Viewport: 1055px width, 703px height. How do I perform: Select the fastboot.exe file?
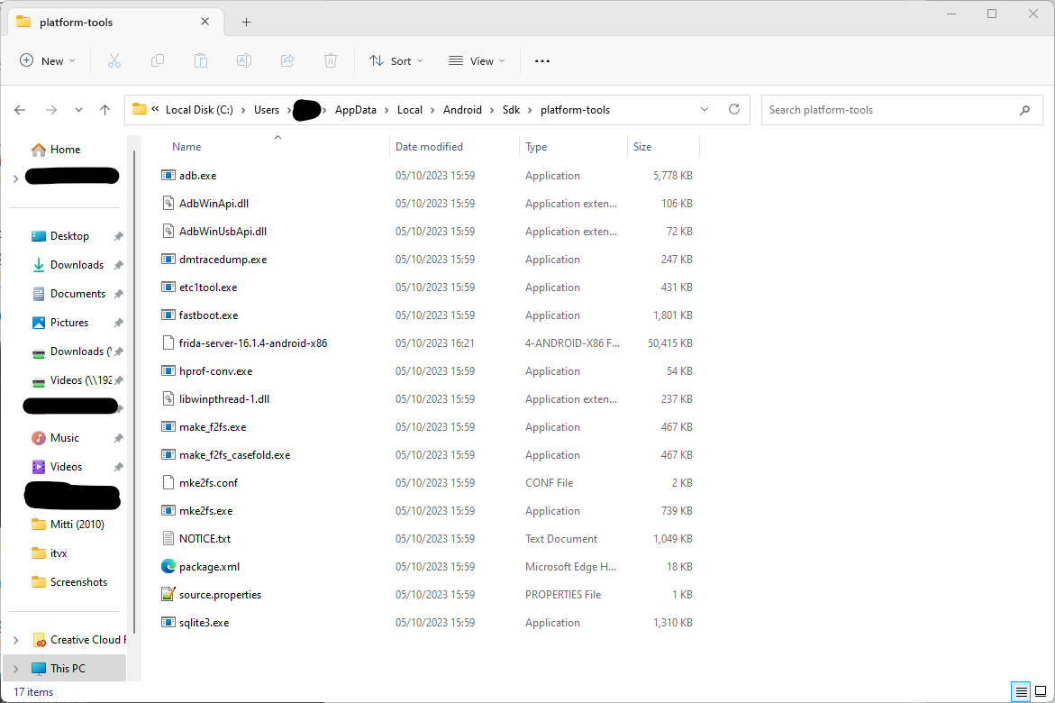pyautogui.click(x=209, y=315)
